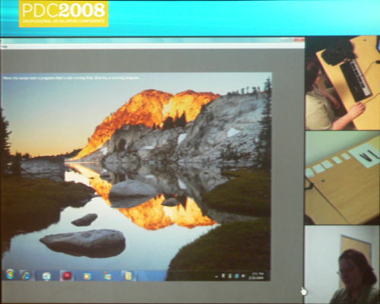The width and height of the screenshot is (380, 304).
Task: Launch Internet Explorer from the taskbar
Action: point(26,275)
